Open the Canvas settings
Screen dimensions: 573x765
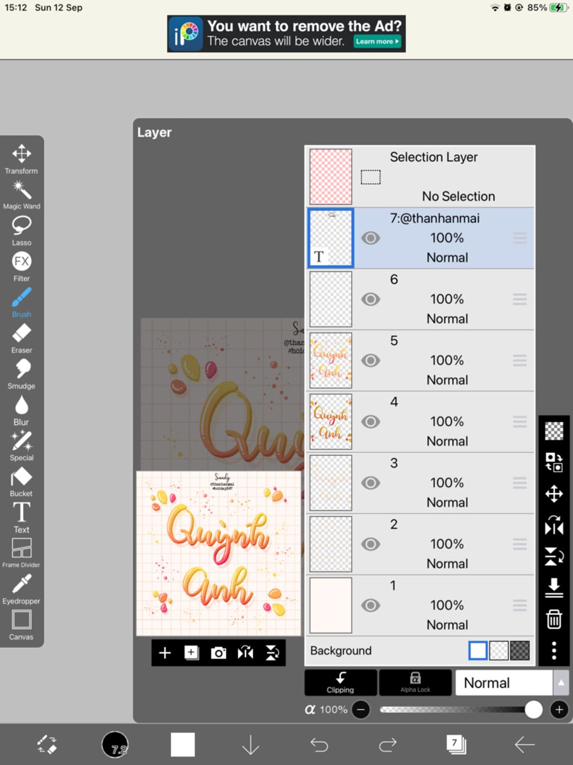[x=21, y=625]
